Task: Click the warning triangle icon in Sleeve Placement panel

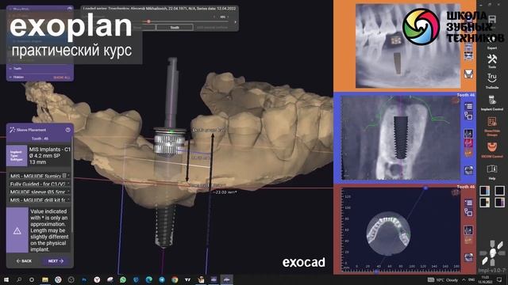Action: click(17, 230)
